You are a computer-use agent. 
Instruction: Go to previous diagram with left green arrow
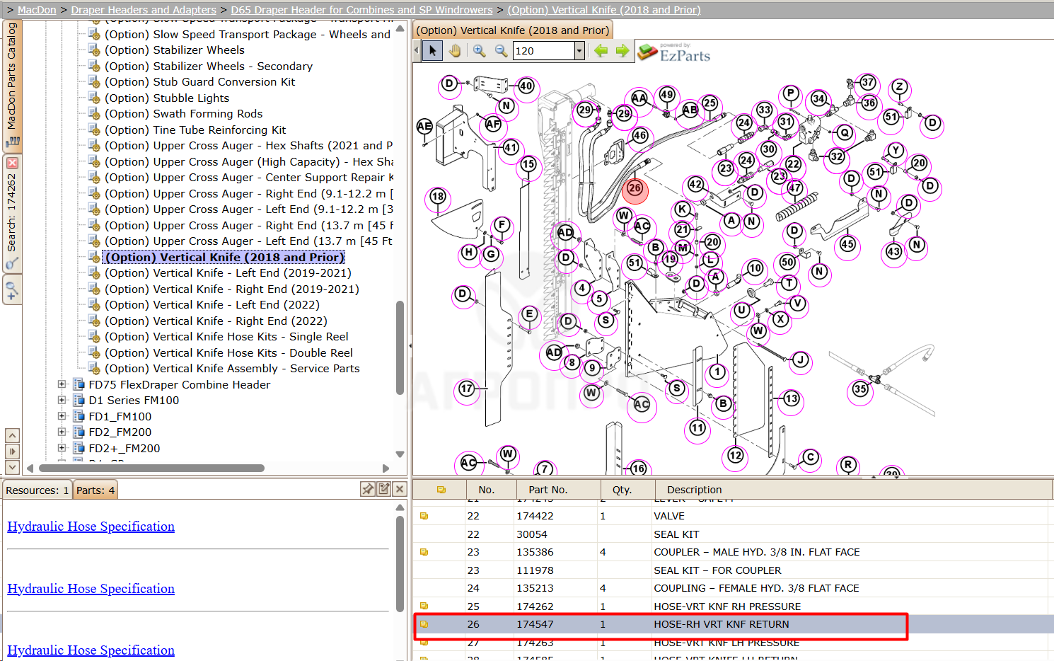601,51
